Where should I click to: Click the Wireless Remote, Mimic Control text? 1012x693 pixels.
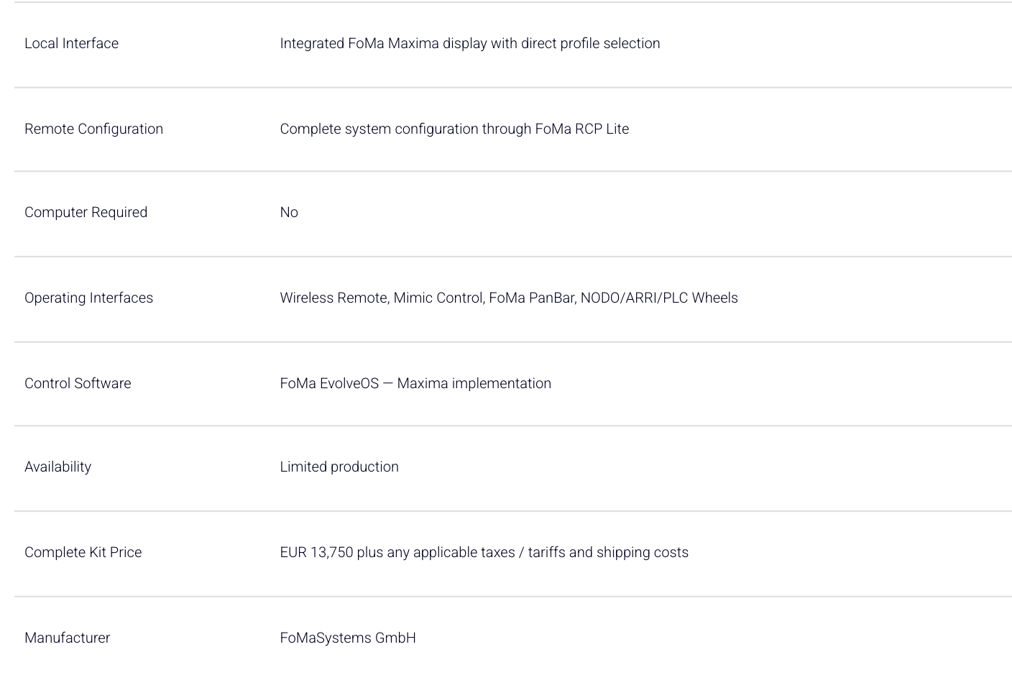click(382, 298)
